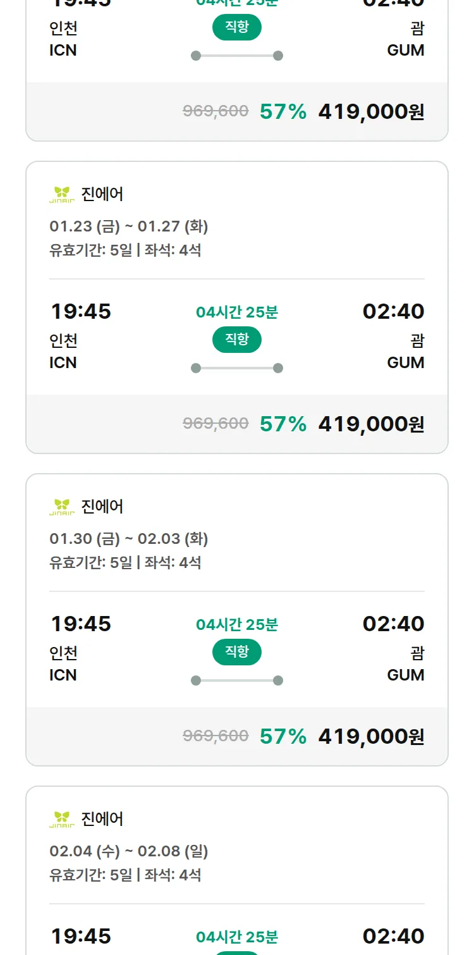
Task: Choose the 419,000원 fare on the topmost card
Action: coord(371,111)
